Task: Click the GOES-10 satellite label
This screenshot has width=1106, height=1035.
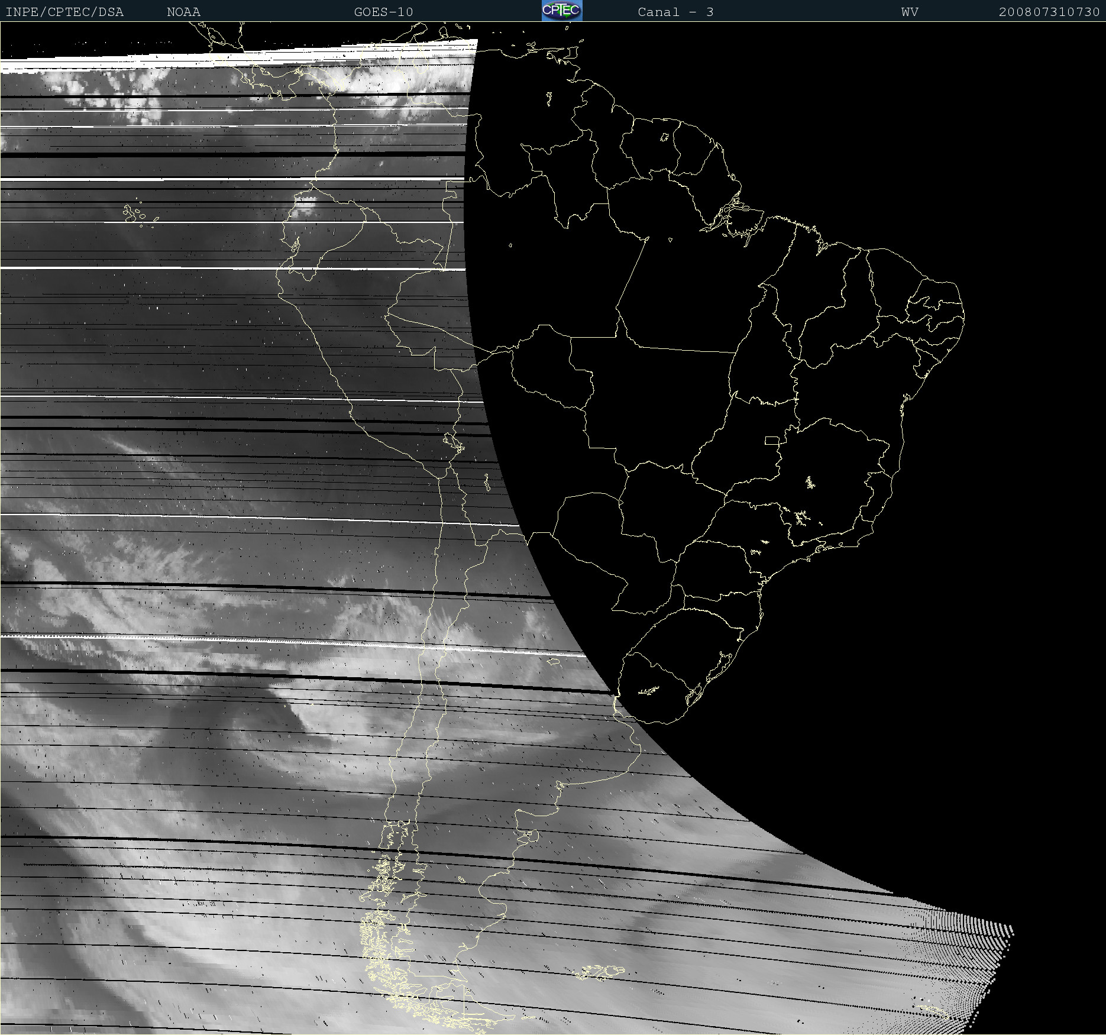Action: 383,12
